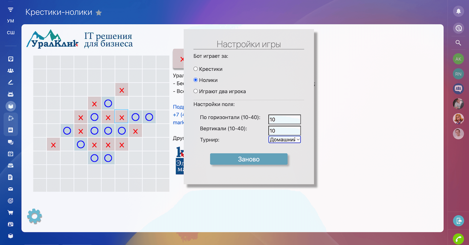Open the contact card icon in sidebar

tap(11, 224)
